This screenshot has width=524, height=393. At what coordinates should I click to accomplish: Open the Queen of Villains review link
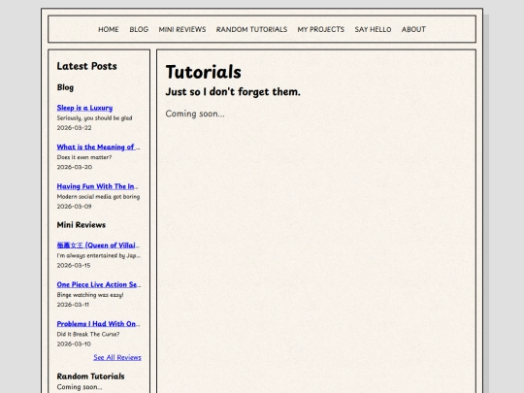(98, 246)
